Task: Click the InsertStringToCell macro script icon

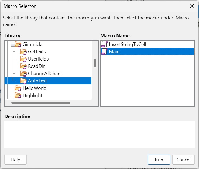Action: point(104,44)
